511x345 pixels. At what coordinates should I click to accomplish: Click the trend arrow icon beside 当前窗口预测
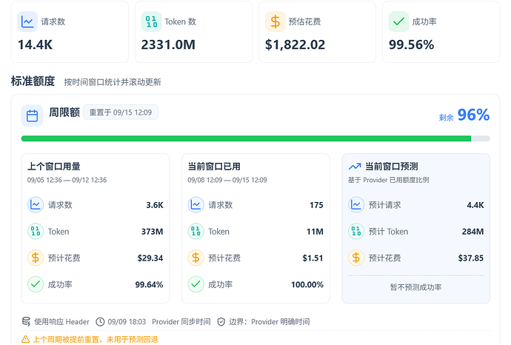(355, 167)
